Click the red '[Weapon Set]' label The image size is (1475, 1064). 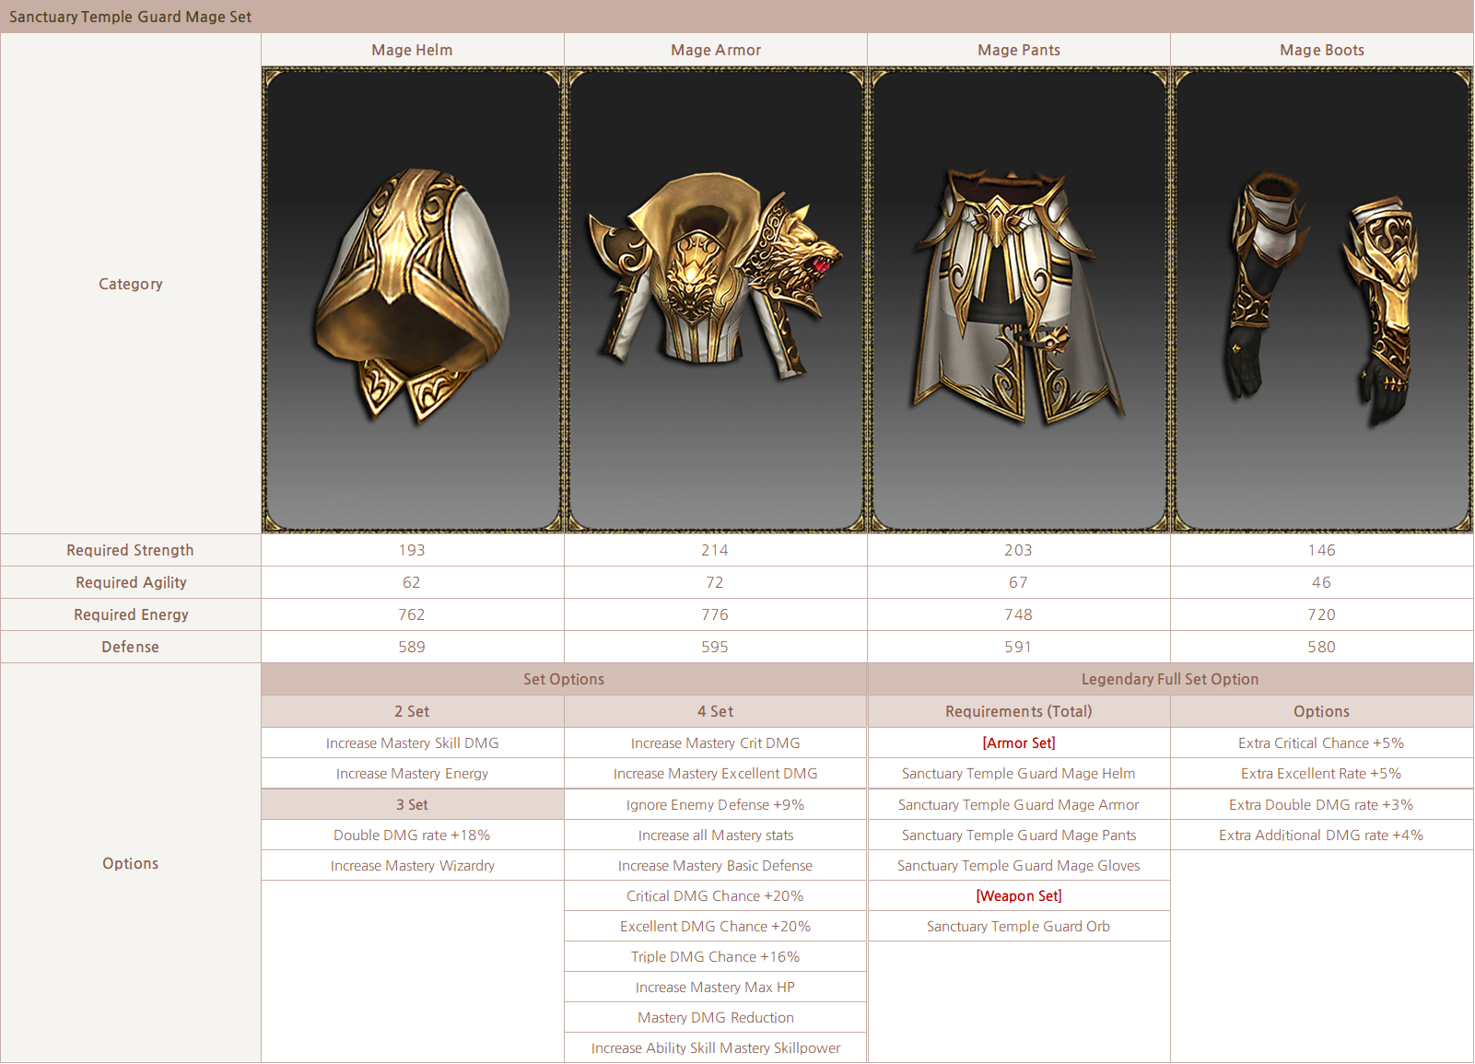(x=1019, y=895)
